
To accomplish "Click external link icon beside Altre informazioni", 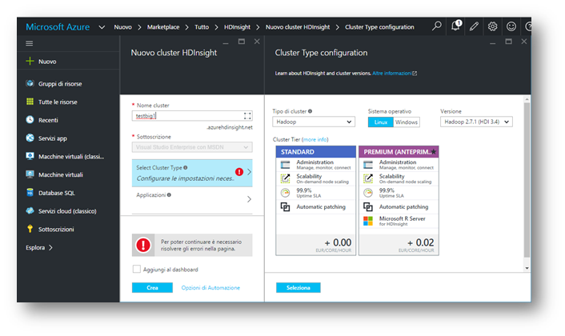I will (x=415, y=73).
